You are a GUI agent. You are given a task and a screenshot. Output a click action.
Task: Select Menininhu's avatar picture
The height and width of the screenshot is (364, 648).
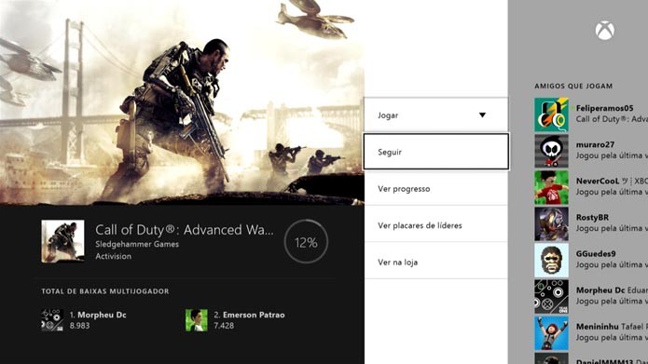tap(551, 332)
